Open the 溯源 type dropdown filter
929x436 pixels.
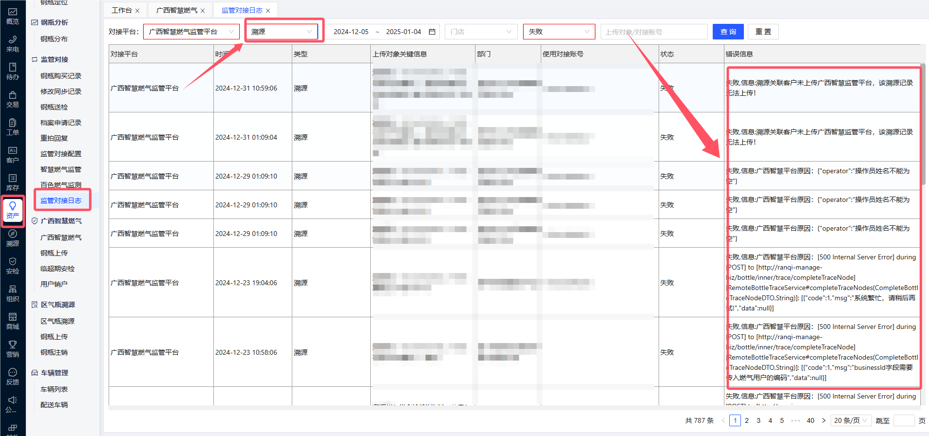[x=281, y=32]
